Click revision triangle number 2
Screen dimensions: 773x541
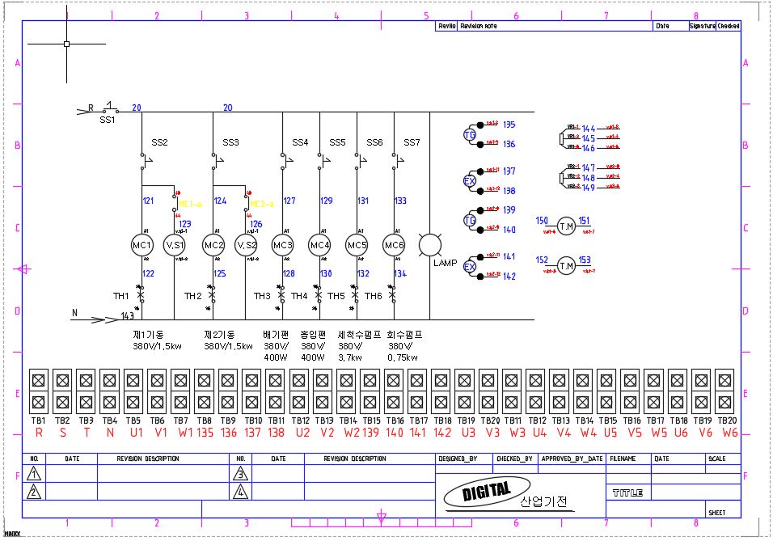coord(33,492)
